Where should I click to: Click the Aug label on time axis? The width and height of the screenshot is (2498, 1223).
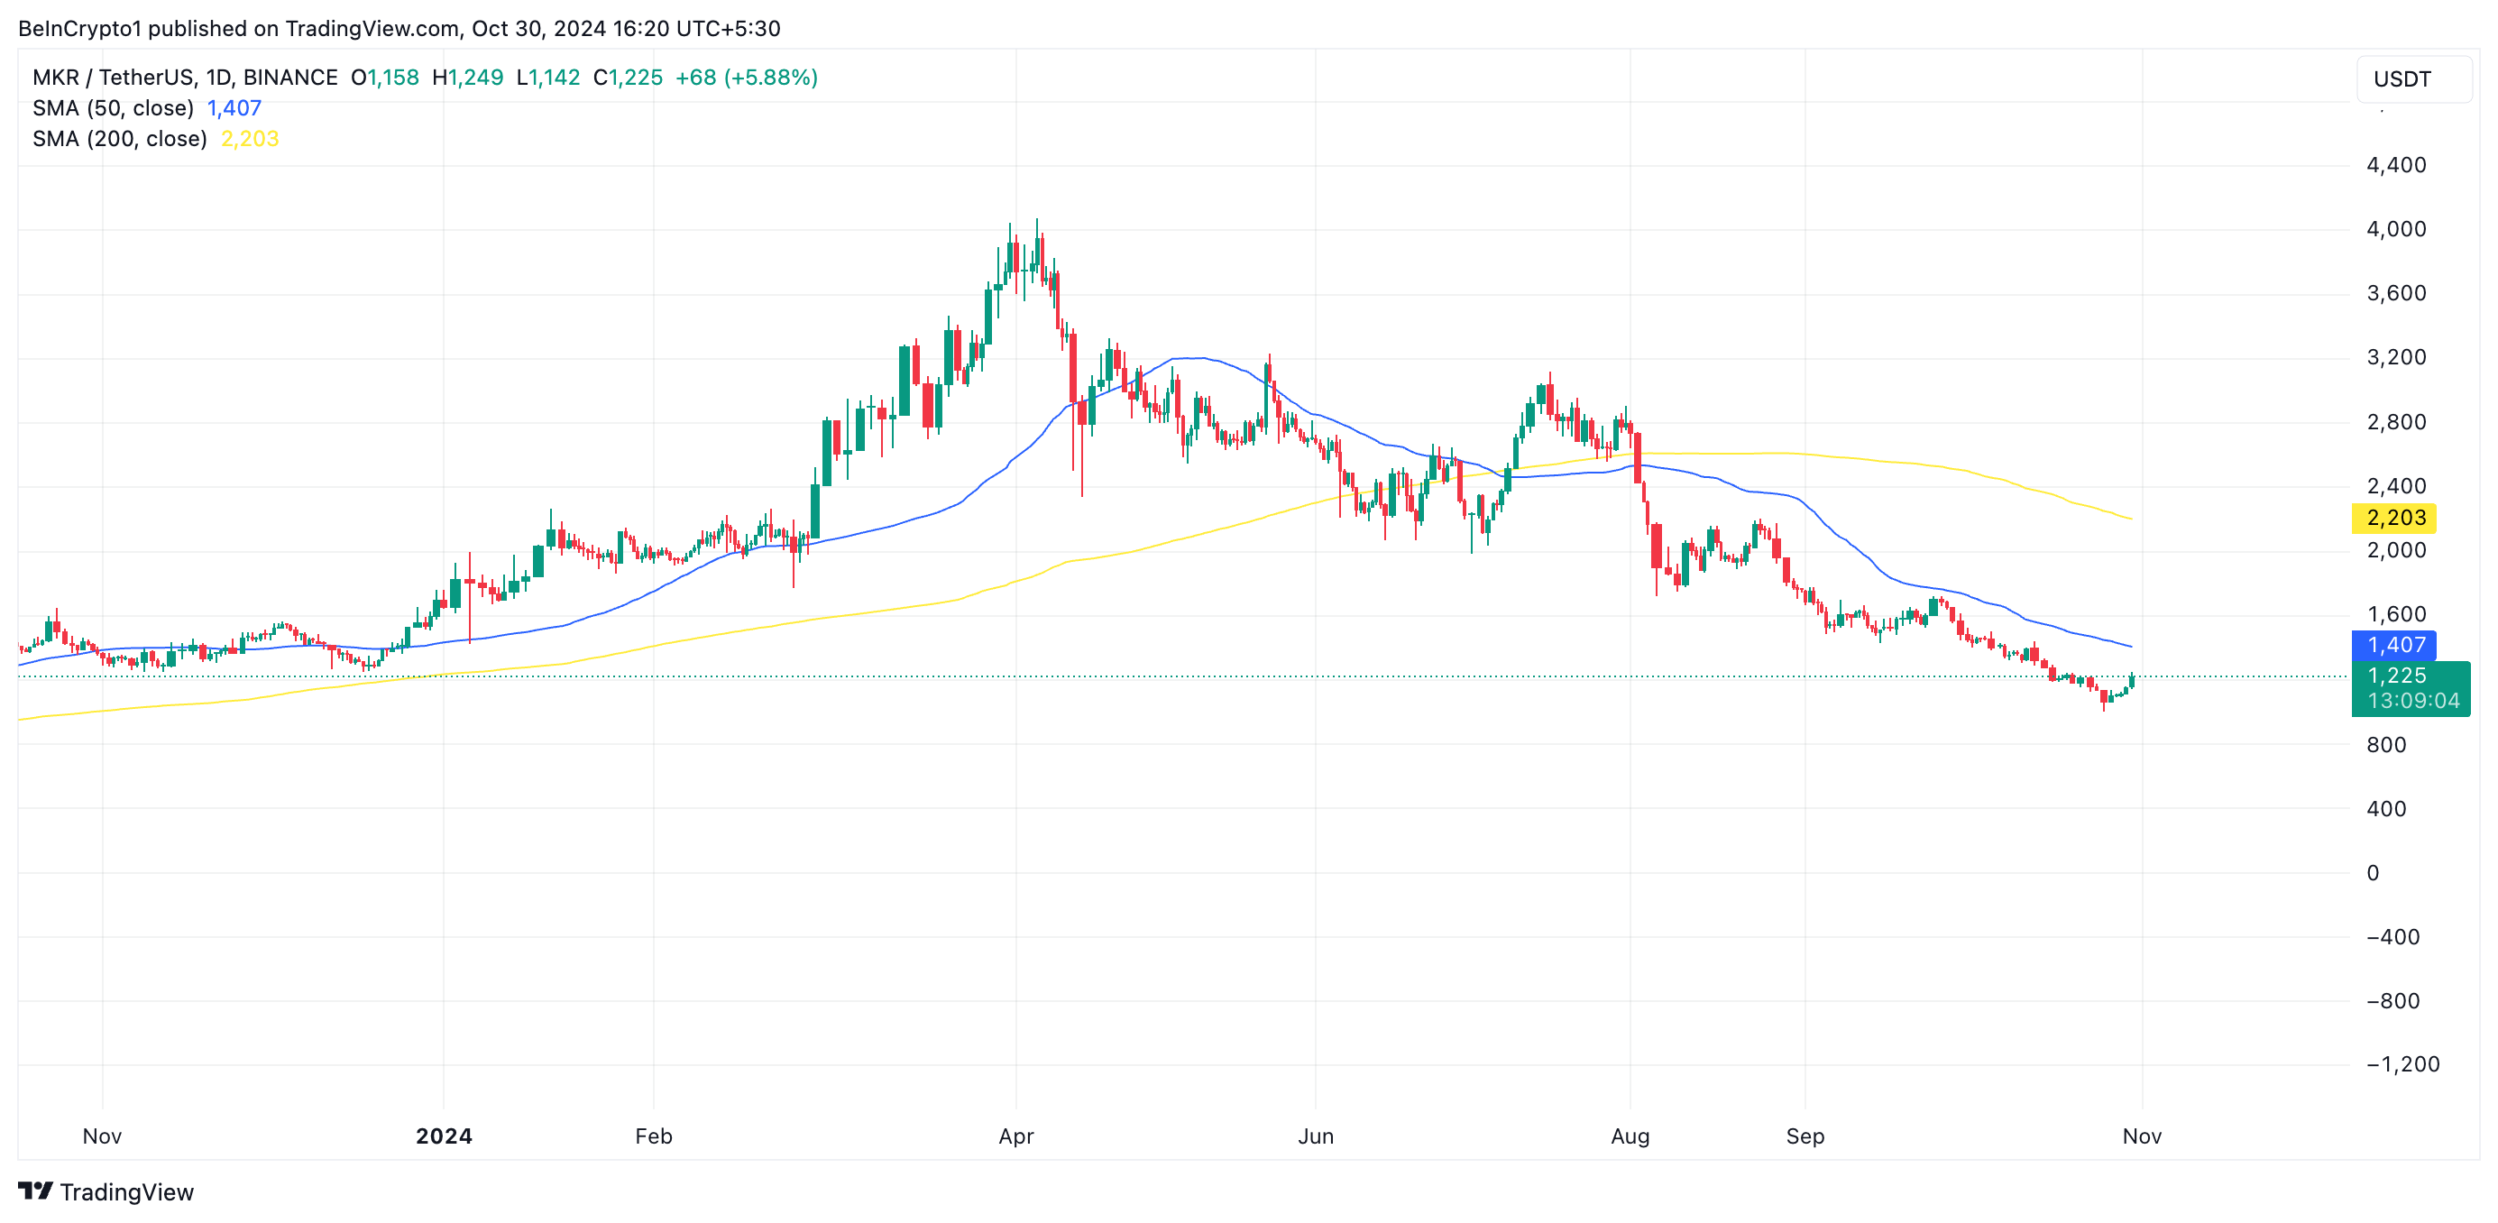[x=1630, y=1136]
